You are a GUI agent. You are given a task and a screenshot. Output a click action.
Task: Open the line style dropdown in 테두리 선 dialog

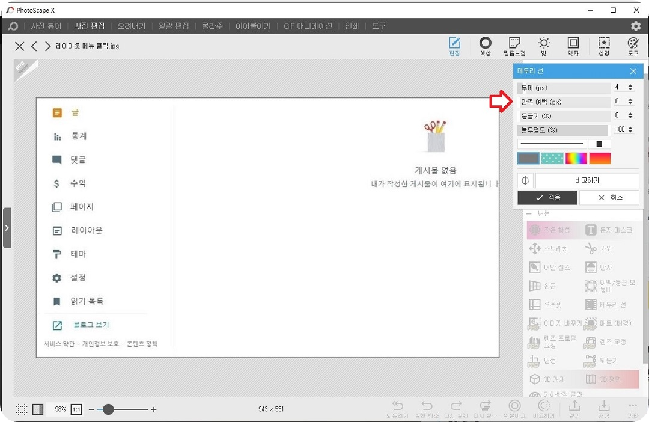552,144
